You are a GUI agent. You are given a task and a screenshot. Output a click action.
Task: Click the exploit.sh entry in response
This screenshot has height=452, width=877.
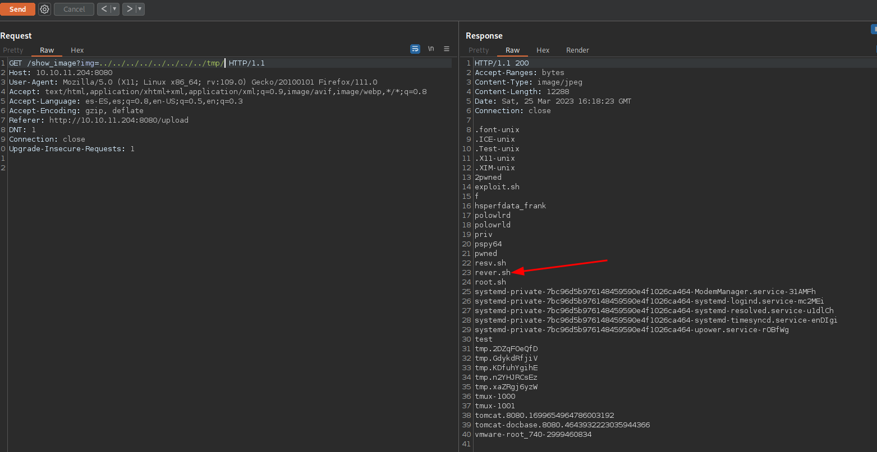pyautogui.click(x=497, y=187)
